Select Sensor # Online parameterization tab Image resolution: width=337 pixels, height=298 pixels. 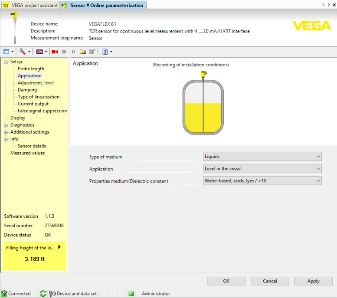[x=103, y=5]
